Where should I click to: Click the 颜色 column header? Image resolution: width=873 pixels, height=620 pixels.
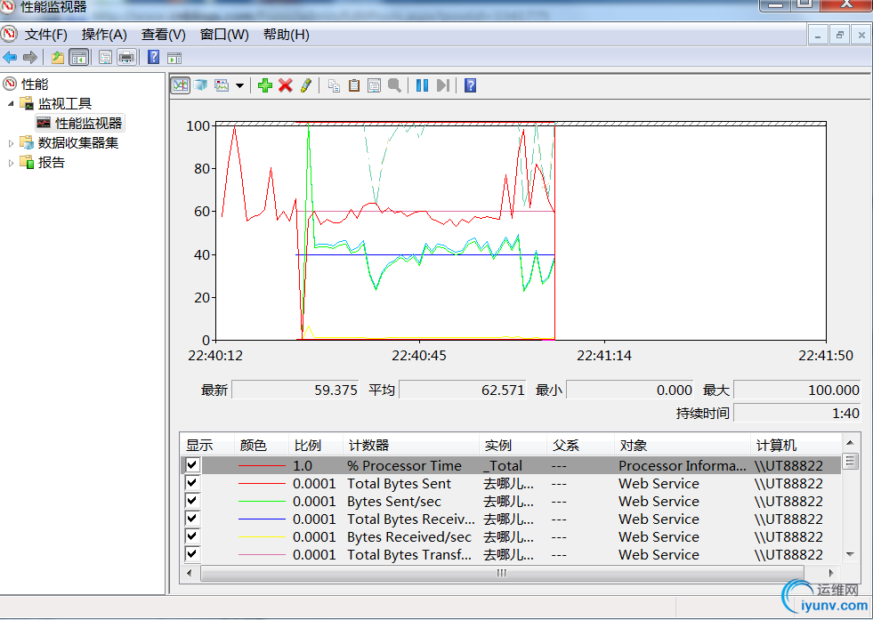pos(262,446)
